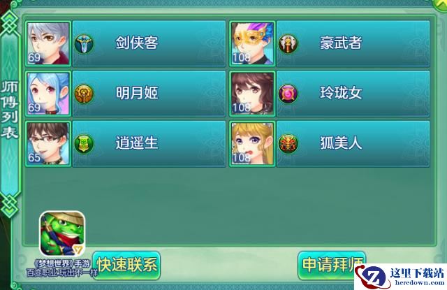Select the blonde fox girl avatar

coord(252,144)
